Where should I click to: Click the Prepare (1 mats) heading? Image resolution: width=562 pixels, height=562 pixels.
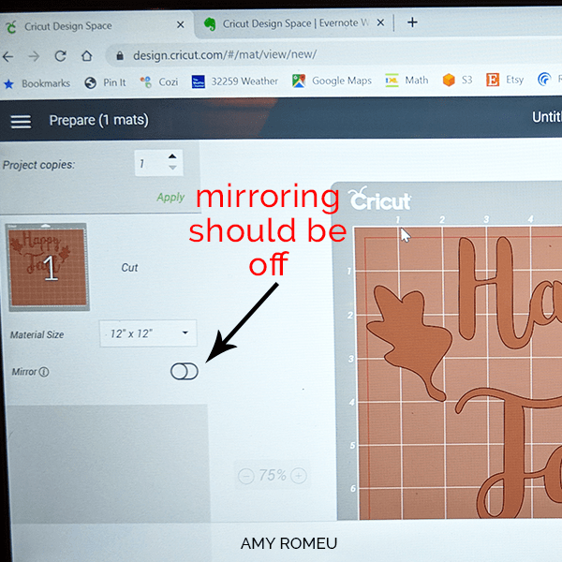click(x=98, y=120)
